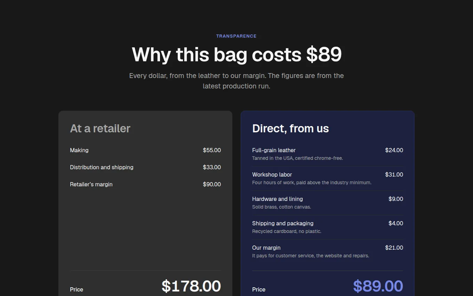This screenshot has width=473, height=296.
Task: Select the Making cost row
Action: pos(145,150)
